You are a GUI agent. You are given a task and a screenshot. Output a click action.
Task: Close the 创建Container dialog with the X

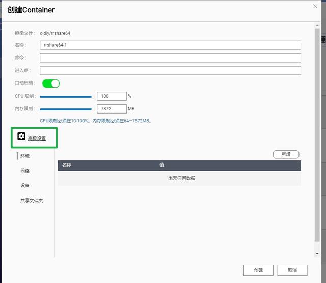click(x=316, y=7)
